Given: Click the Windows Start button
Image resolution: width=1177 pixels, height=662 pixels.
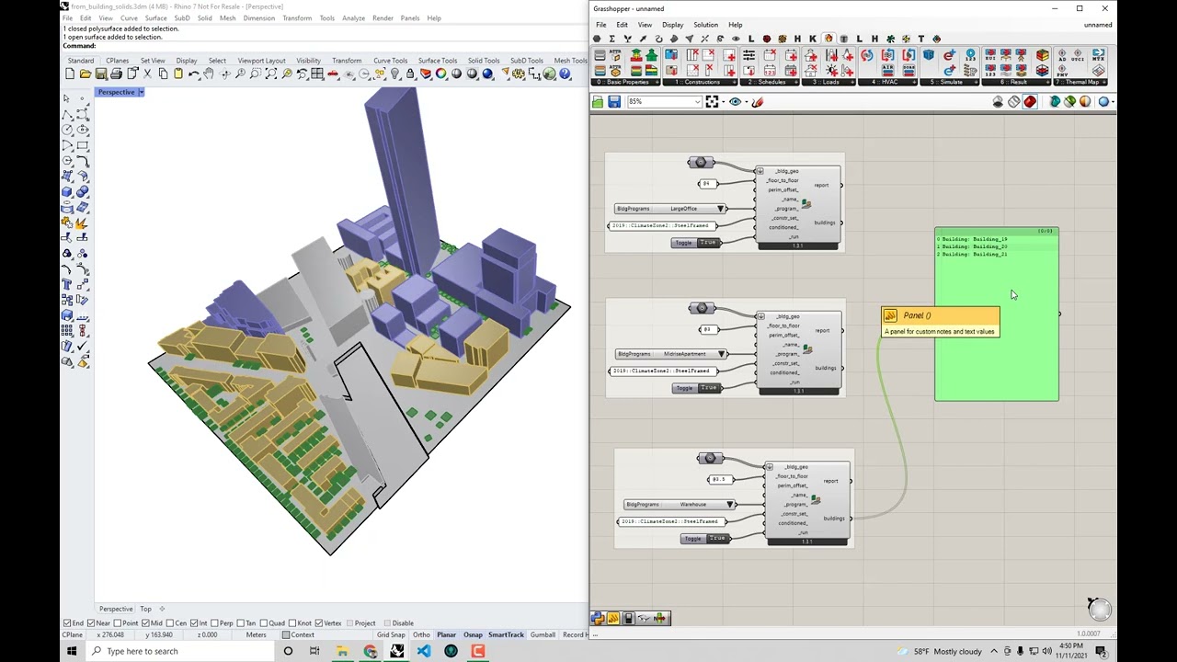Looking at the screenshot, I should (72, 651).
